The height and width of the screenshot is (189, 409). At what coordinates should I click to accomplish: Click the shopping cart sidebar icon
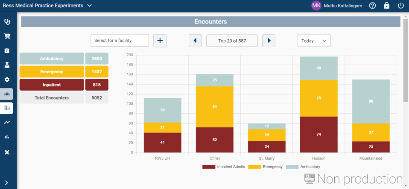point(7,36)
